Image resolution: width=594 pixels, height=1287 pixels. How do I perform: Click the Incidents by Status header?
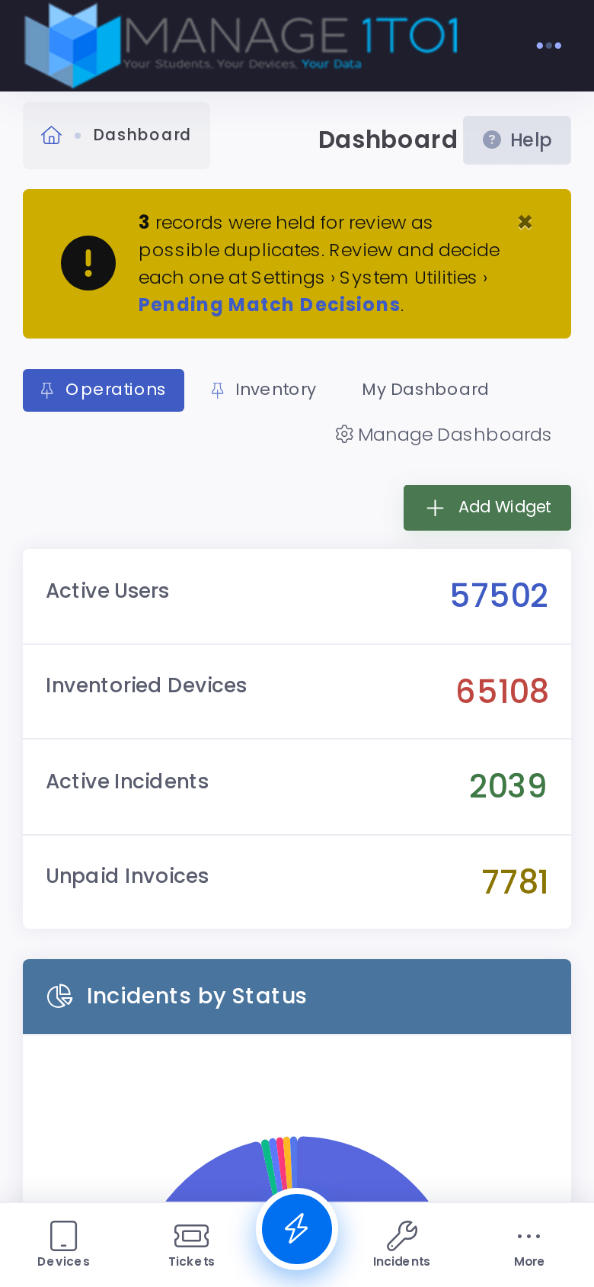297,997
